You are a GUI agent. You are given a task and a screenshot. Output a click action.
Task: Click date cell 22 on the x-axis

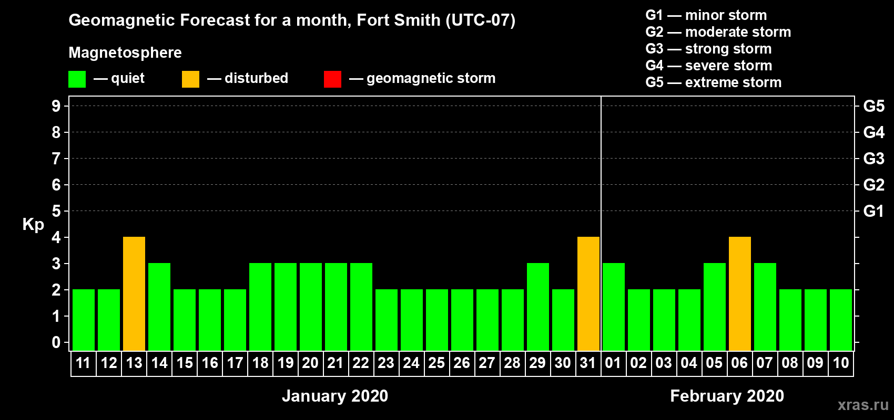coord(361,363)
